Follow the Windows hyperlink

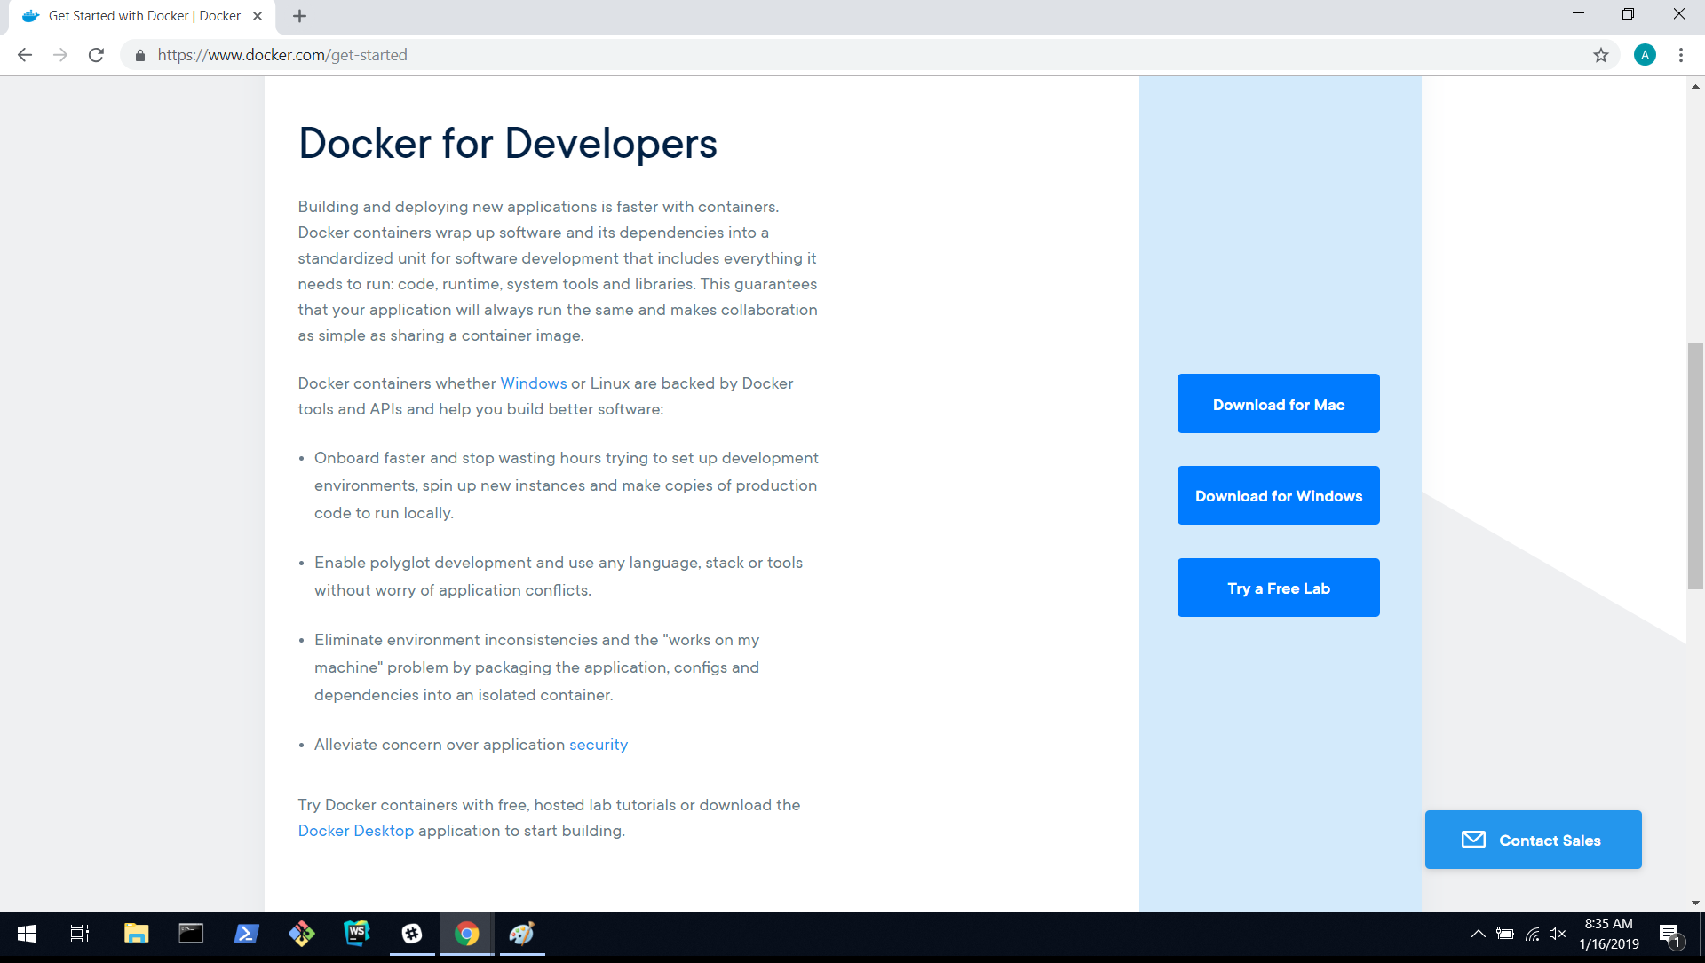(533, 383)
